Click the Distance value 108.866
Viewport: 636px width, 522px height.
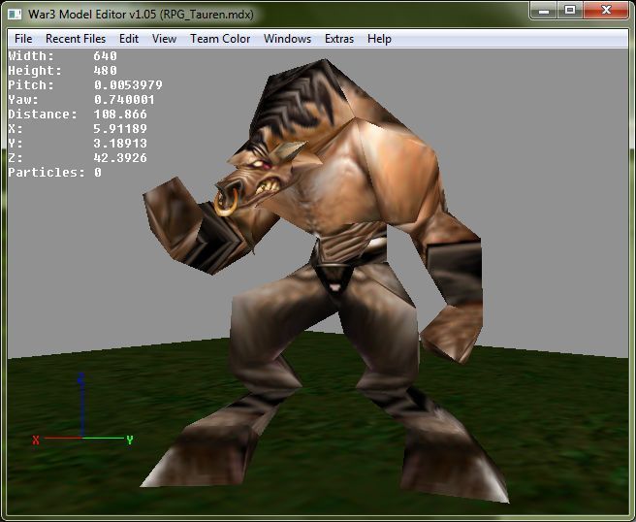pyautogui.click(x=120, y=114)
